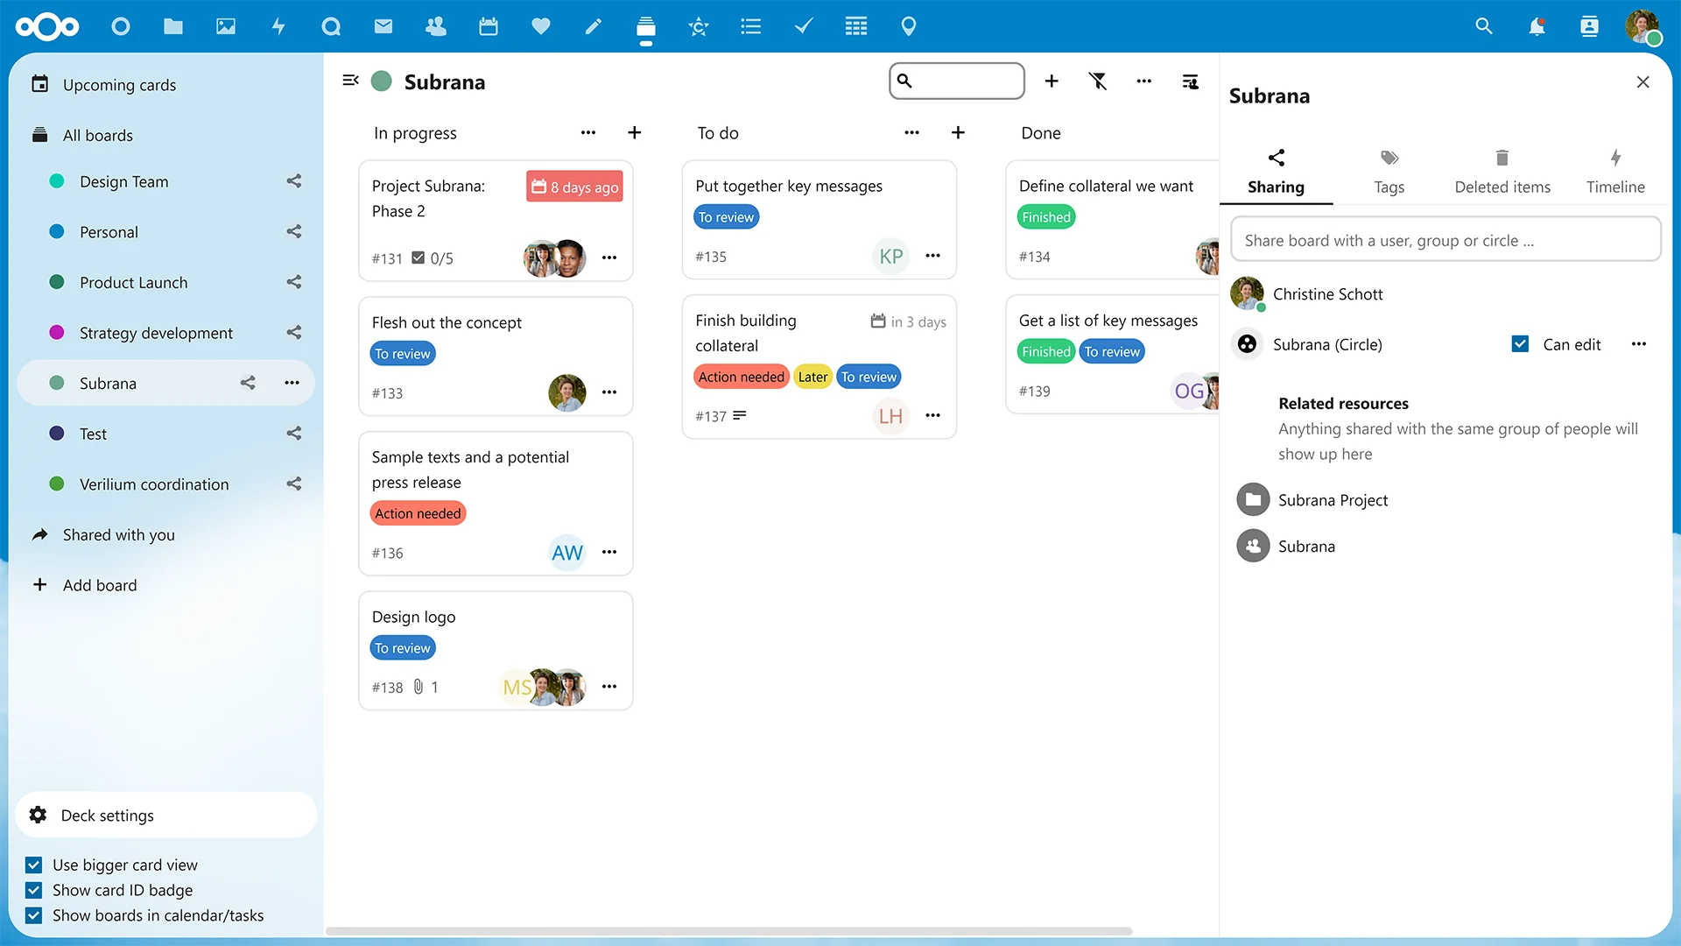This screenshot has width=1681, height=946.
Task: Switch to the Timeline tab in sidebar
Action: click(1615, 170)
